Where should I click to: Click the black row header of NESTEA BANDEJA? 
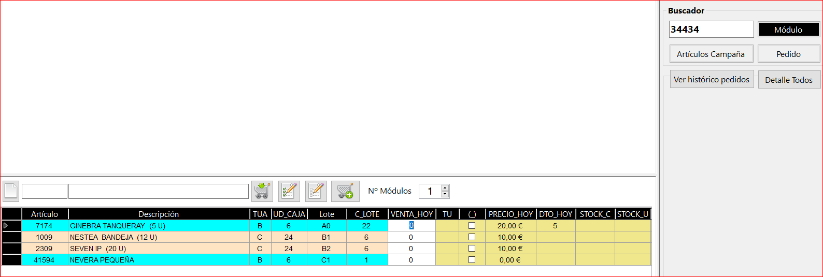click(11, 237)
